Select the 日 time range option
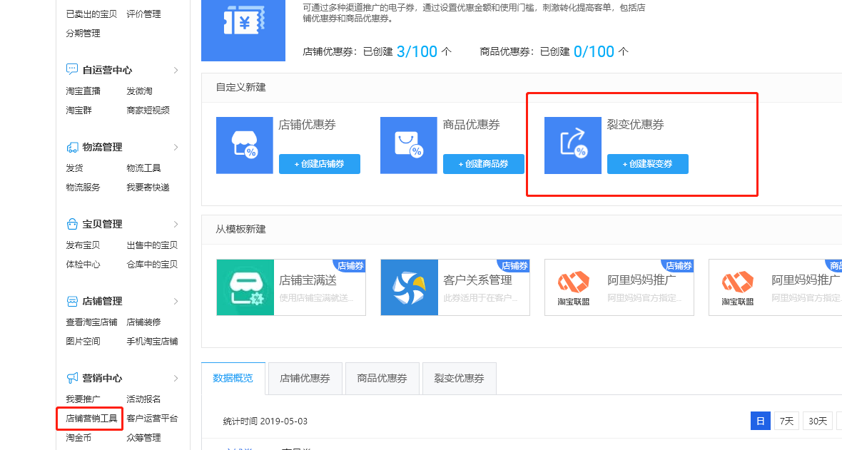 click(x=760, y=421)
